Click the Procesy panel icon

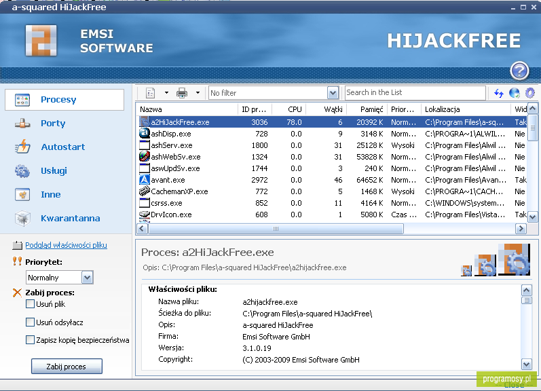click(x=22, y=100)
